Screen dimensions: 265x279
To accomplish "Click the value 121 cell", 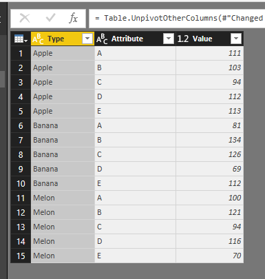I will point(209,212).
